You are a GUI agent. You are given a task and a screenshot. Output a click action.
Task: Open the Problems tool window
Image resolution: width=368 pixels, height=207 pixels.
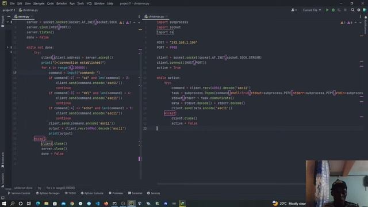(116, 193)
